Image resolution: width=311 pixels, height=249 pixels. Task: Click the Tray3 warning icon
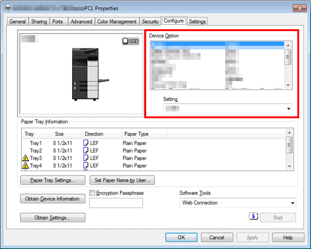click(x=25, y=158)
